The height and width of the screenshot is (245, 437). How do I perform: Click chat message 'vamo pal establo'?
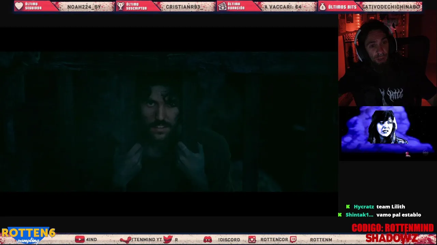pyautogui.click(x=399, y=215)
